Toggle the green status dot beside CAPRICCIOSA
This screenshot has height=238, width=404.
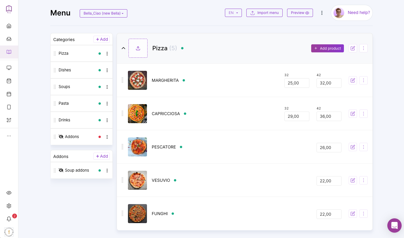pyautogui.click(x=185, y=114)
